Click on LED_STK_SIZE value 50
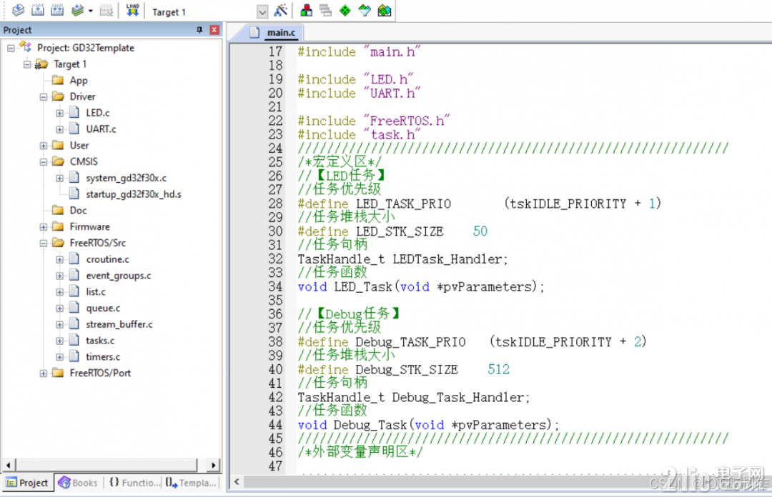772x497 pixels. [x=480, y=231]
